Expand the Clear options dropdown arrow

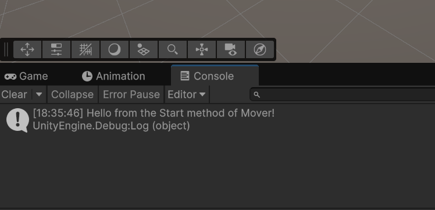pyautogui.click(x=39, y=95)
